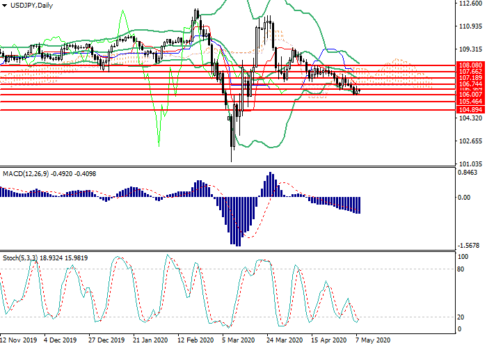
Task: Select the 5 Mar 2020 date marker
Action: (239, 341)
